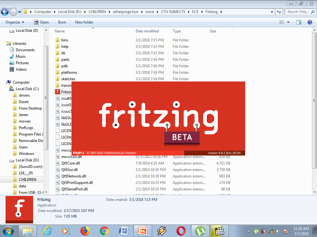
Task: Open Pictures library in sidebar
Action: click(x=22, y=63)
